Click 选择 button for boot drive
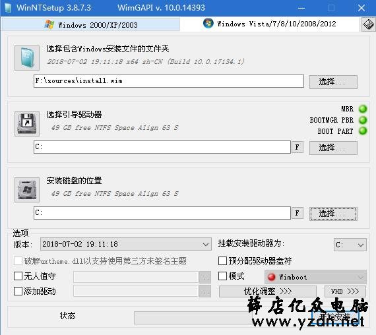The image size is (376, 335). (333, 148)
